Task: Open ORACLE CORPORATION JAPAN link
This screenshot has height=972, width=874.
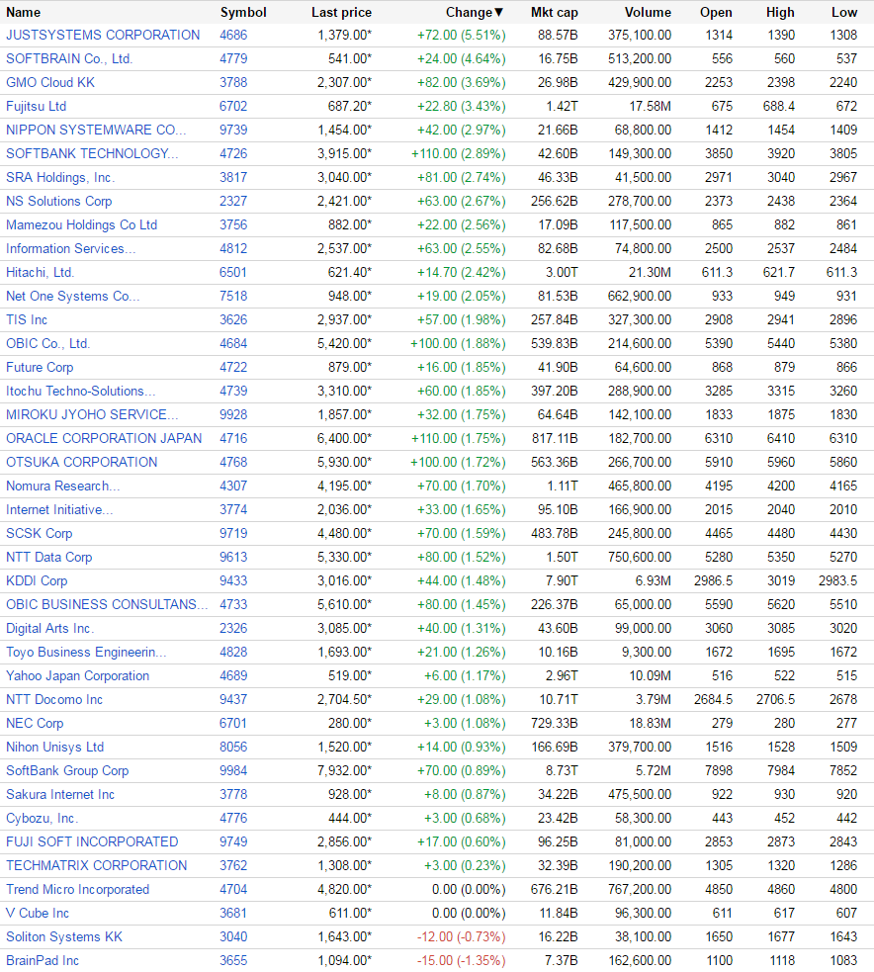Action: 104,438
